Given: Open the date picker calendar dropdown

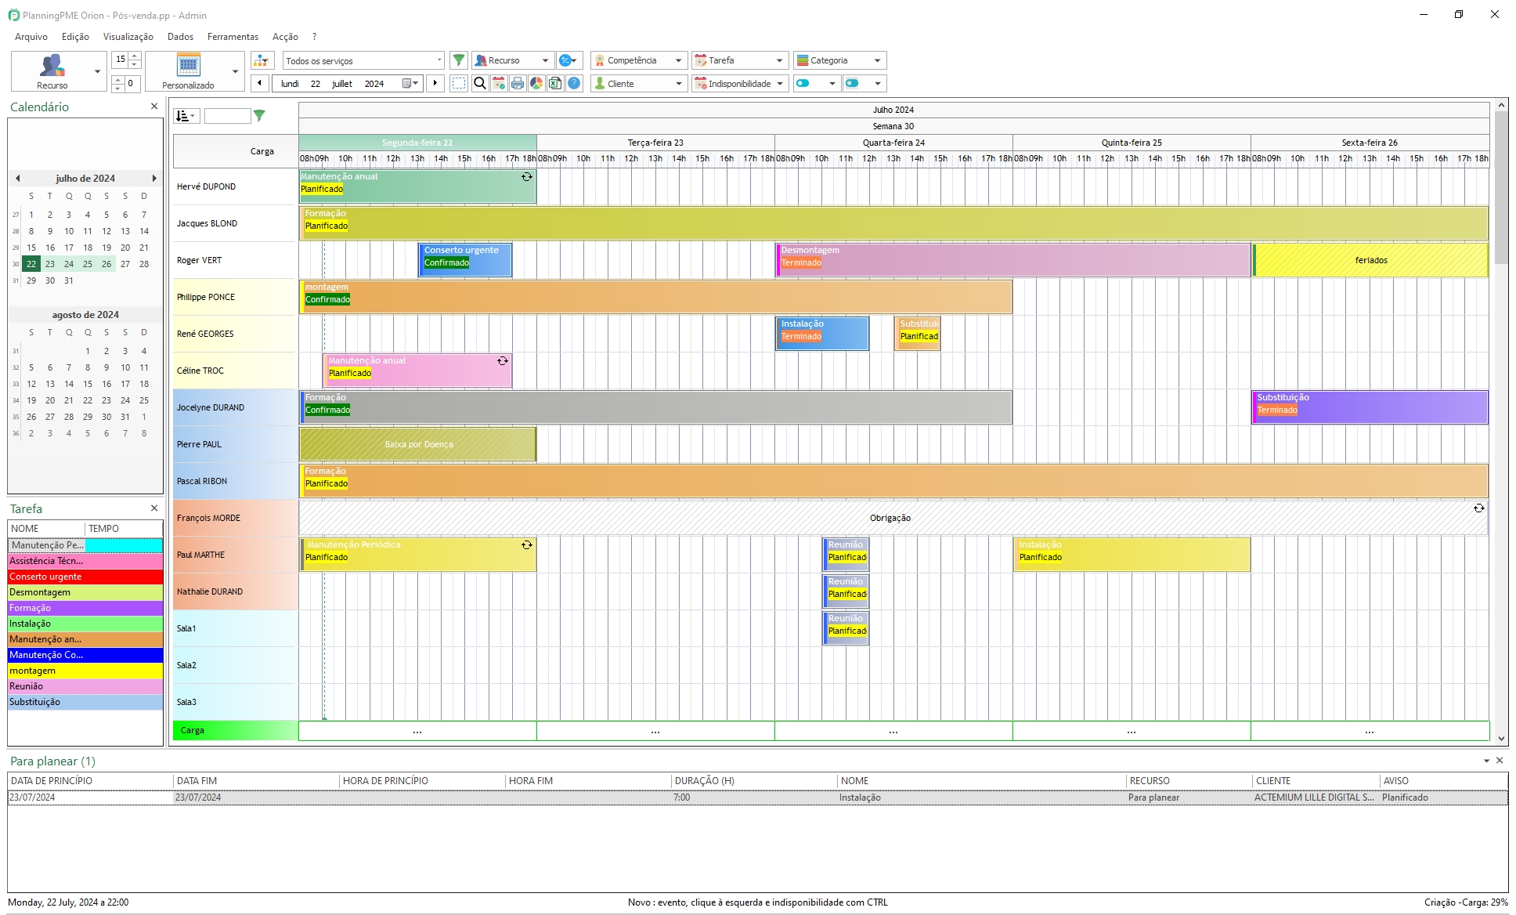Looking at the screenshot, I should click(411, 83).
